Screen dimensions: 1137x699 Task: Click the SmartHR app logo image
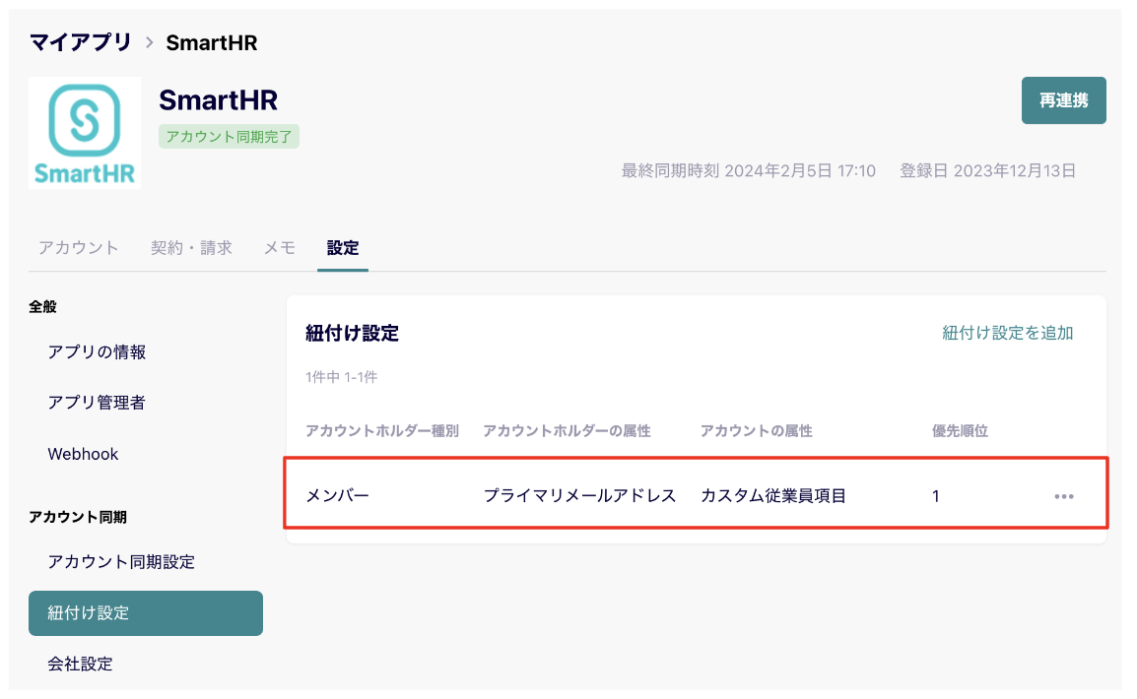(85, 133)
